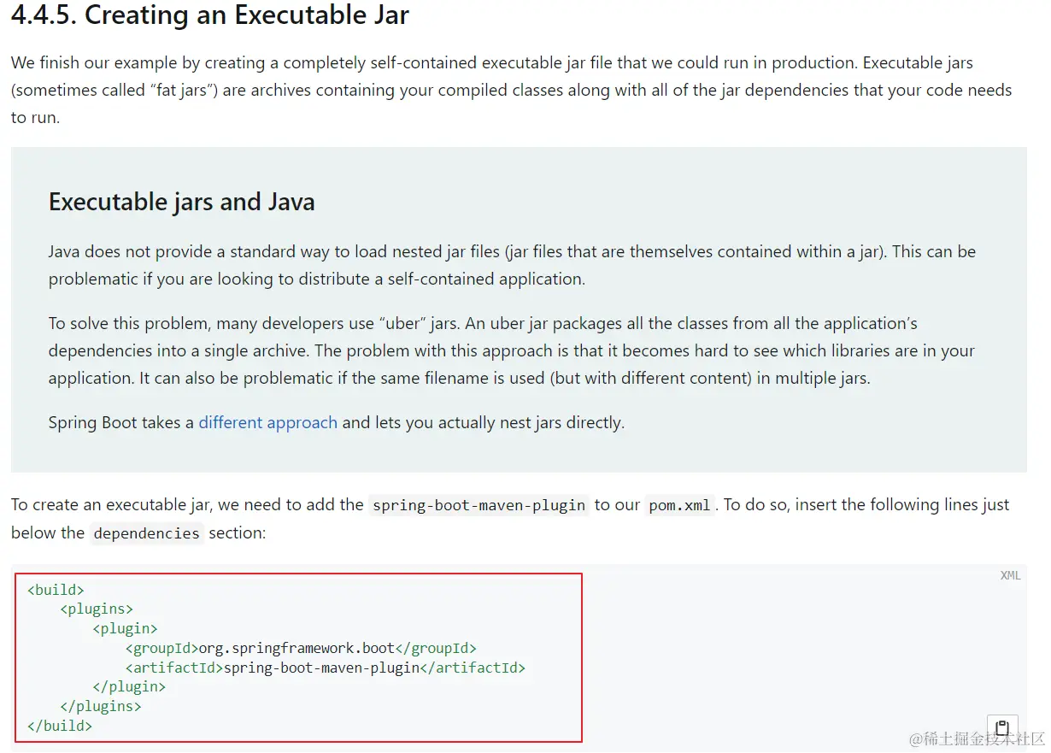Click the paragraph starting "Java does not provide"
Image resolution: width=1051 pixels, height=753 pixels.
pyautogui.click(x=512, y=265)
